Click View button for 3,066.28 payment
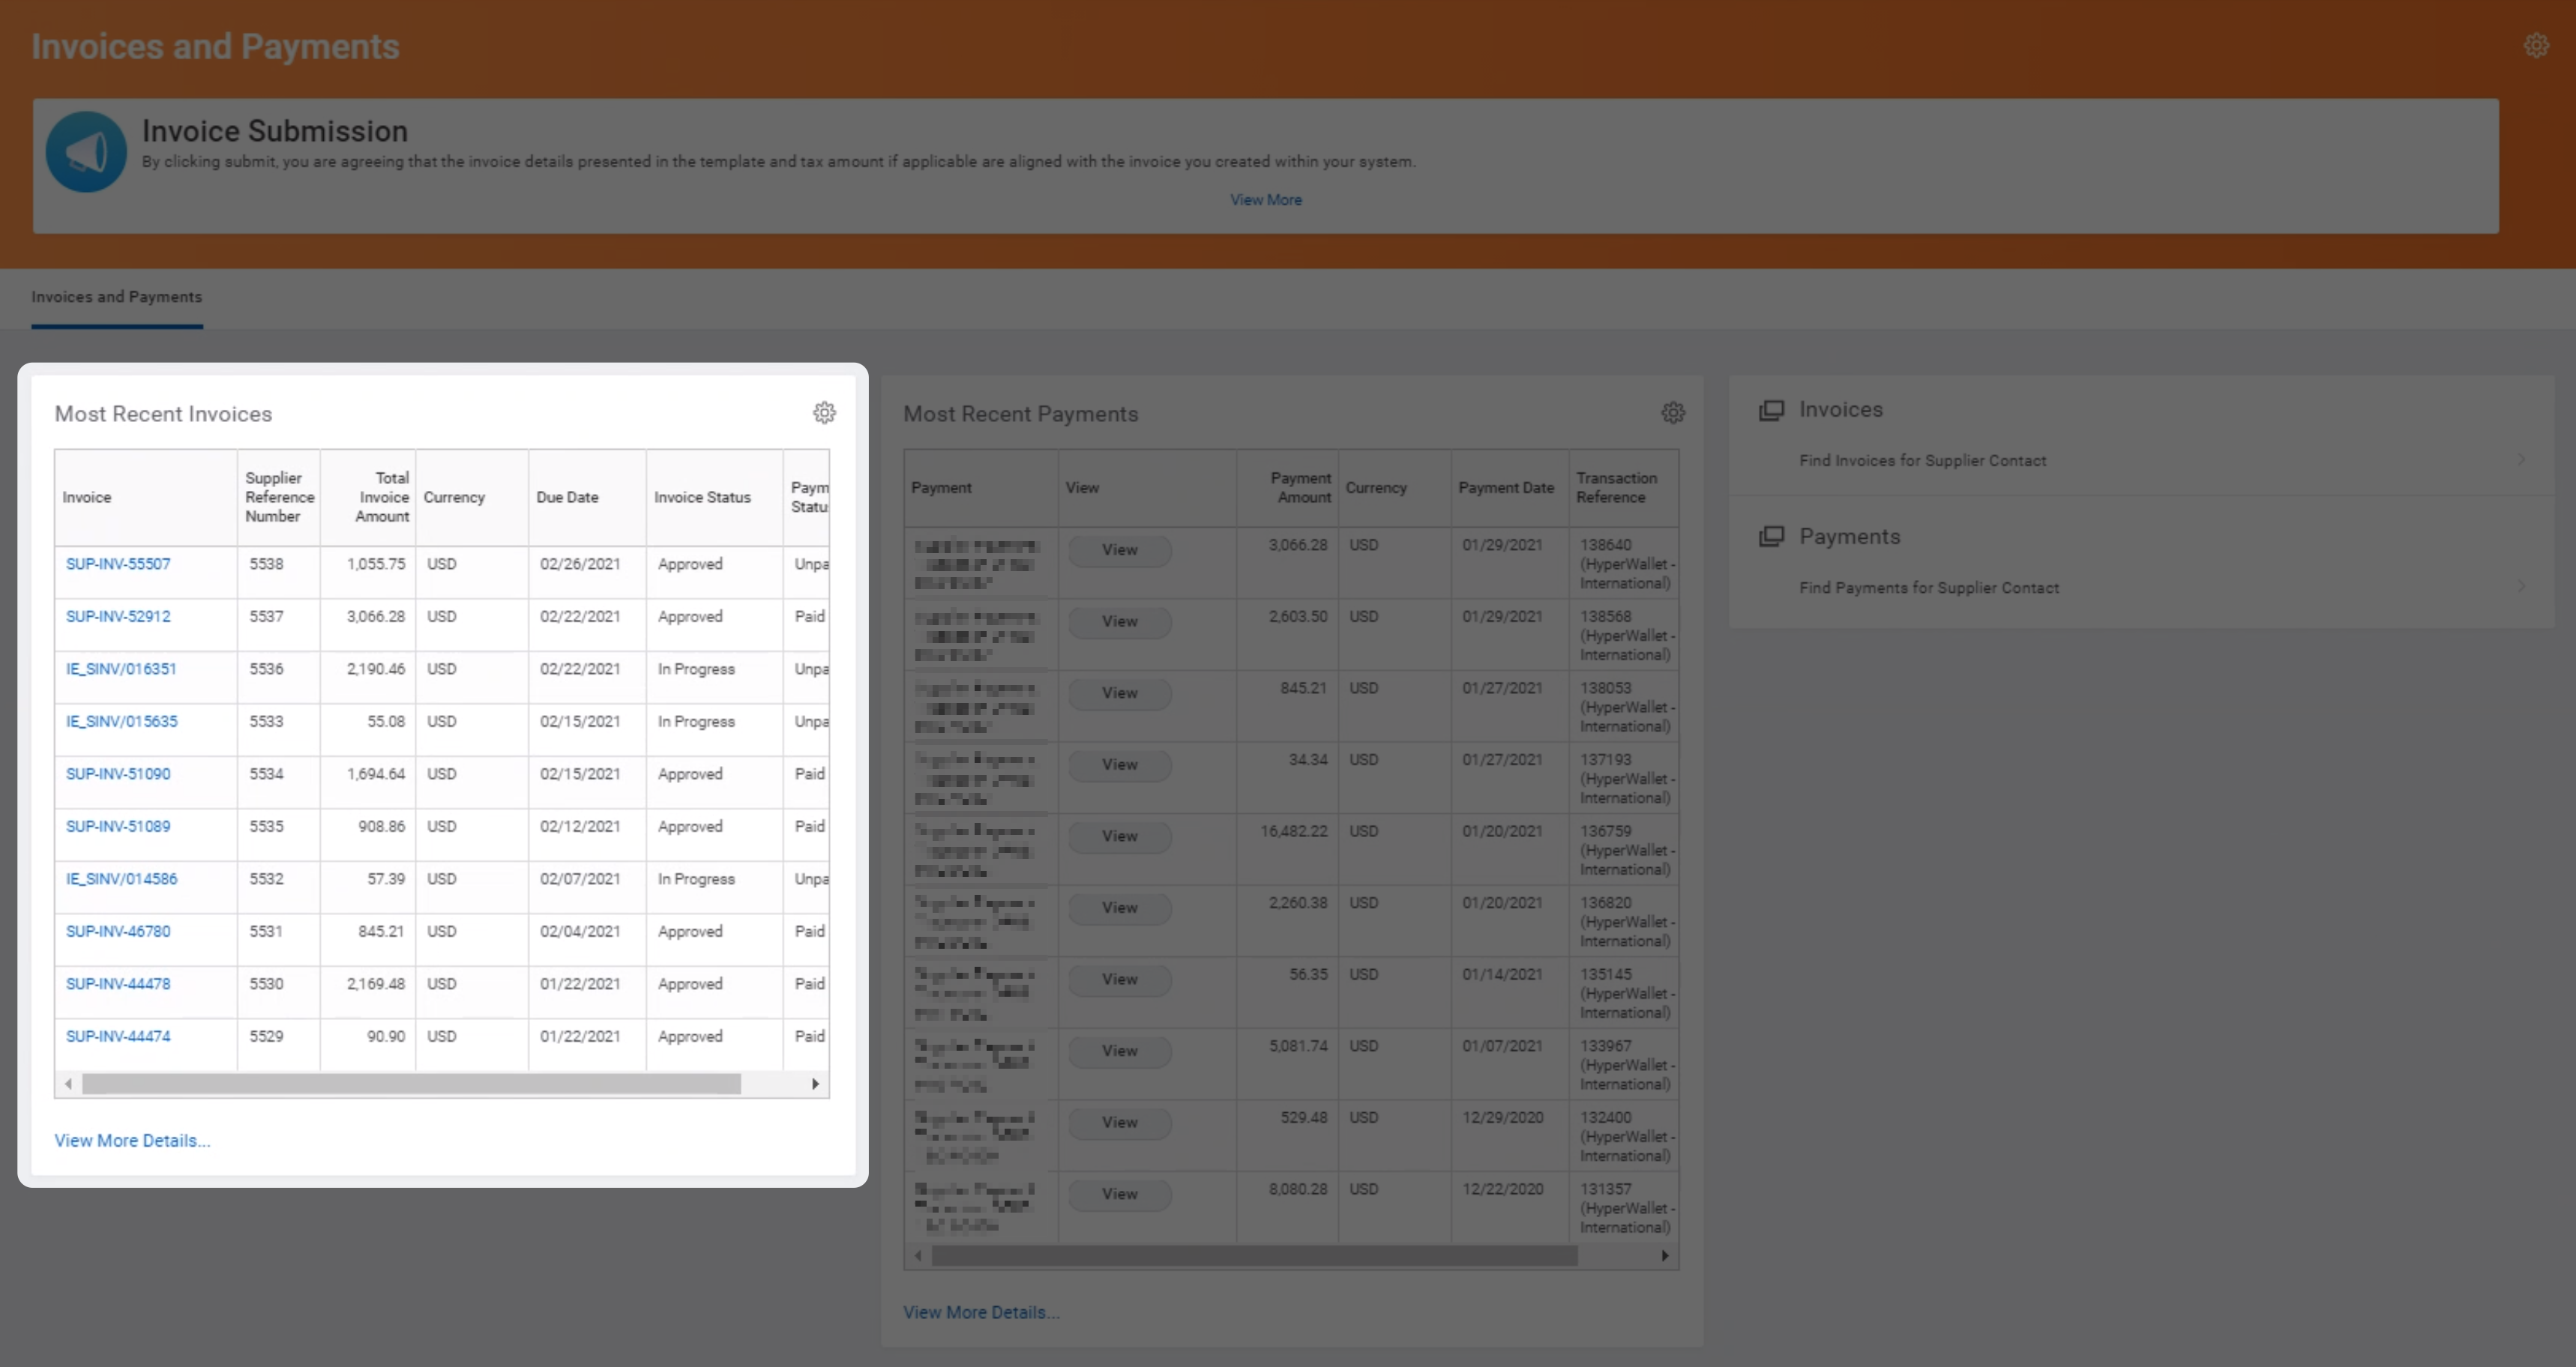This screenshot has width=2576, height=1367. 1119,550
